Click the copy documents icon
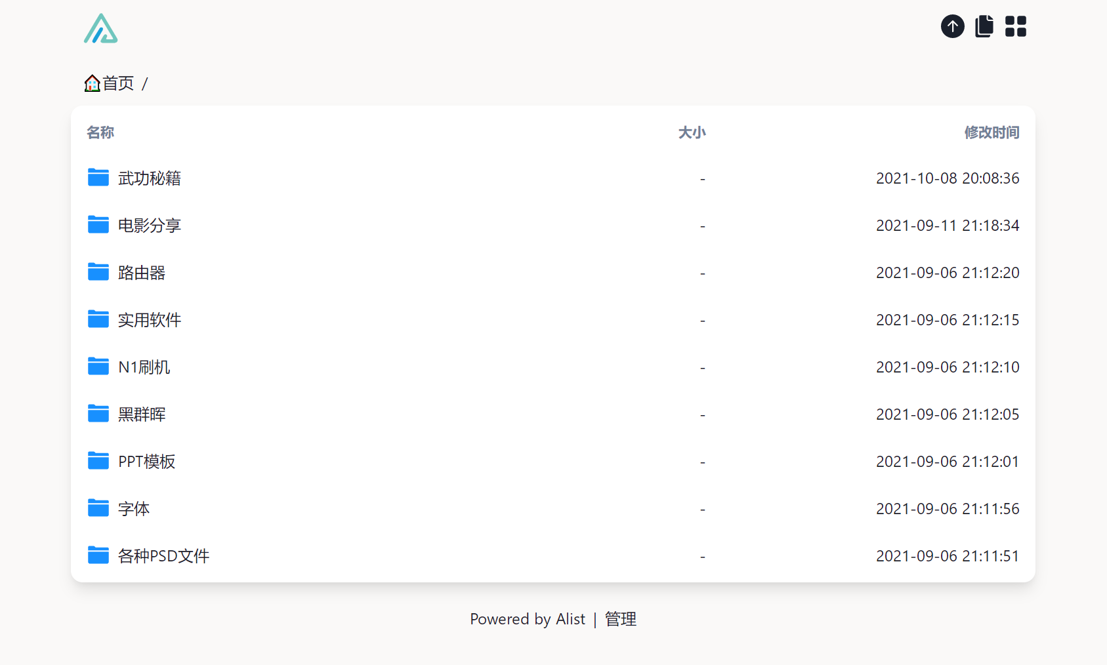1107x665 pixels. [984, 26]
